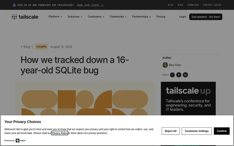The width and height of the screenshot is (234, 146).
Task: Share the post on X
Action: pyautogui.click(x=172, y=75)
